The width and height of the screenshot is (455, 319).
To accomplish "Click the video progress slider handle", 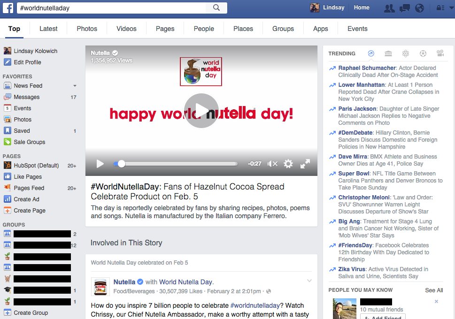I will point(122,164).
